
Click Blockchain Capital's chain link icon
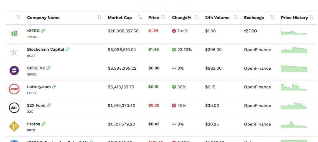pos(67,49)
